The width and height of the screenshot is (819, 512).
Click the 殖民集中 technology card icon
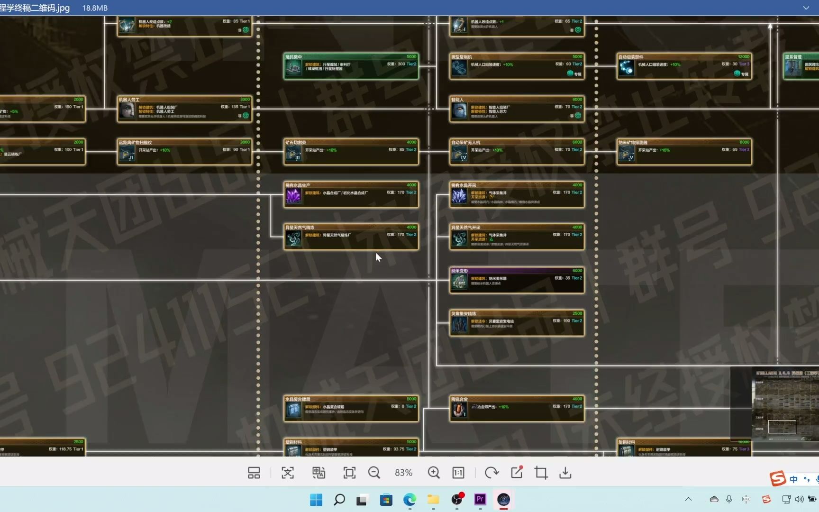[x=293, y=68]
